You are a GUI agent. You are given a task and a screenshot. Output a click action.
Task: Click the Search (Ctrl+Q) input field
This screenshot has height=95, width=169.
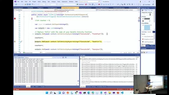tap(90, 2)
